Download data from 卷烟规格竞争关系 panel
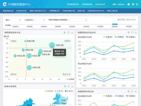This screenshot has height=106, width=141. click(72, 32)
